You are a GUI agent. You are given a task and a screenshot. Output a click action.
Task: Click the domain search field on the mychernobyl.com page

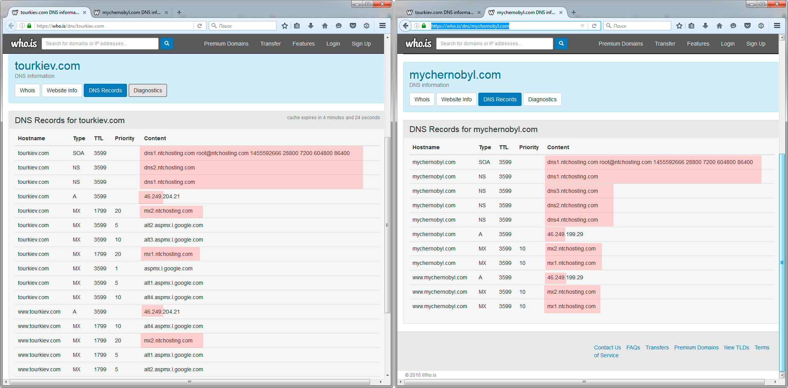click(x=494, y=44)
